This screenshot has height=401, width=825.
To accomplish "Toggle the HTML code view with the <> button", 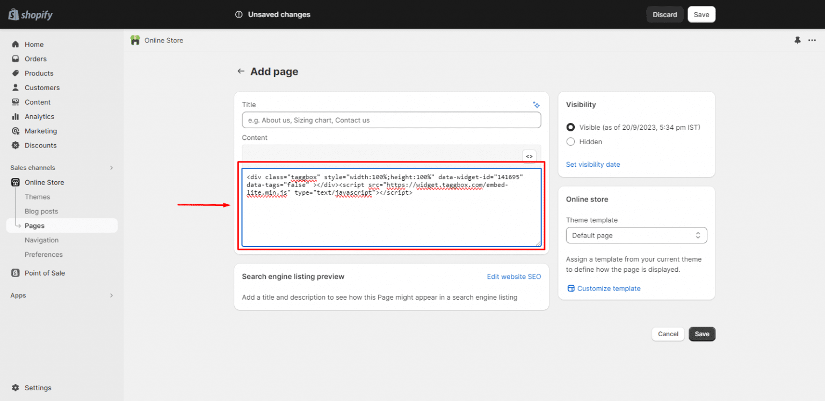I will tap(529, 156).
